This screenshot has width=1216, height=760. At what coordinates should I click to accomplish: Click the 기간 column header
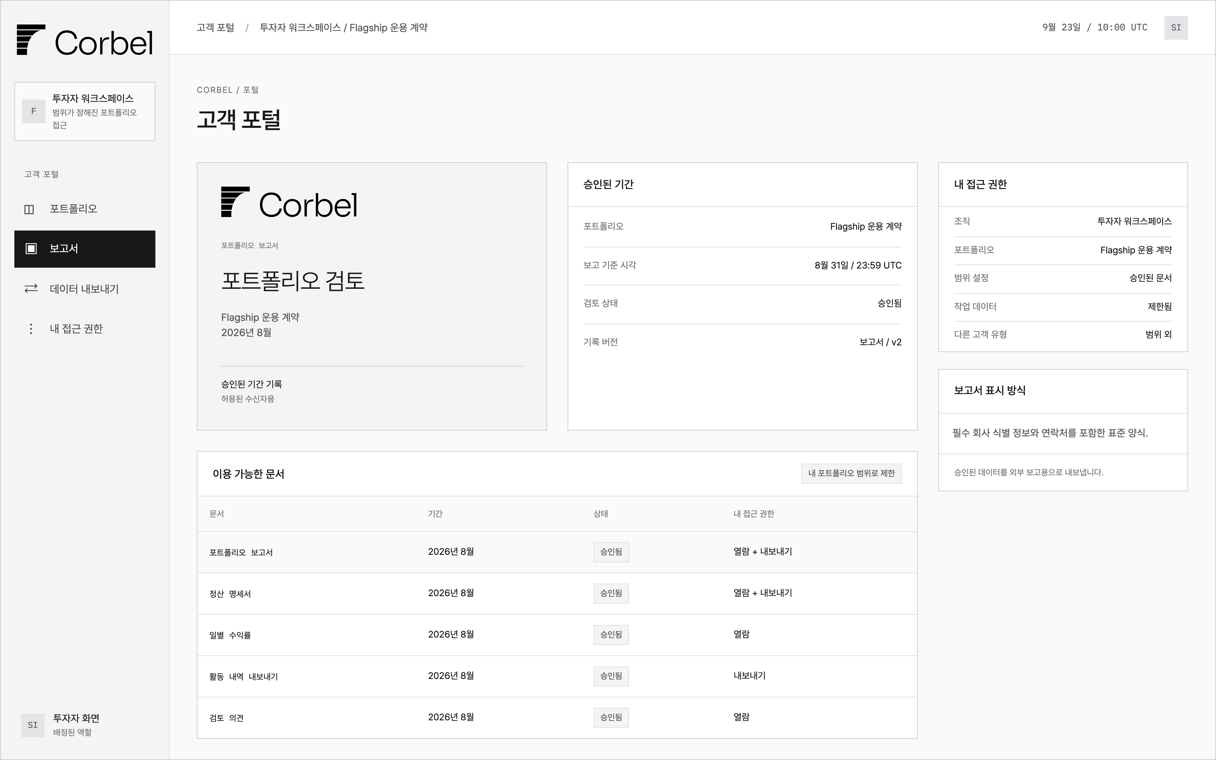point(435,514)
